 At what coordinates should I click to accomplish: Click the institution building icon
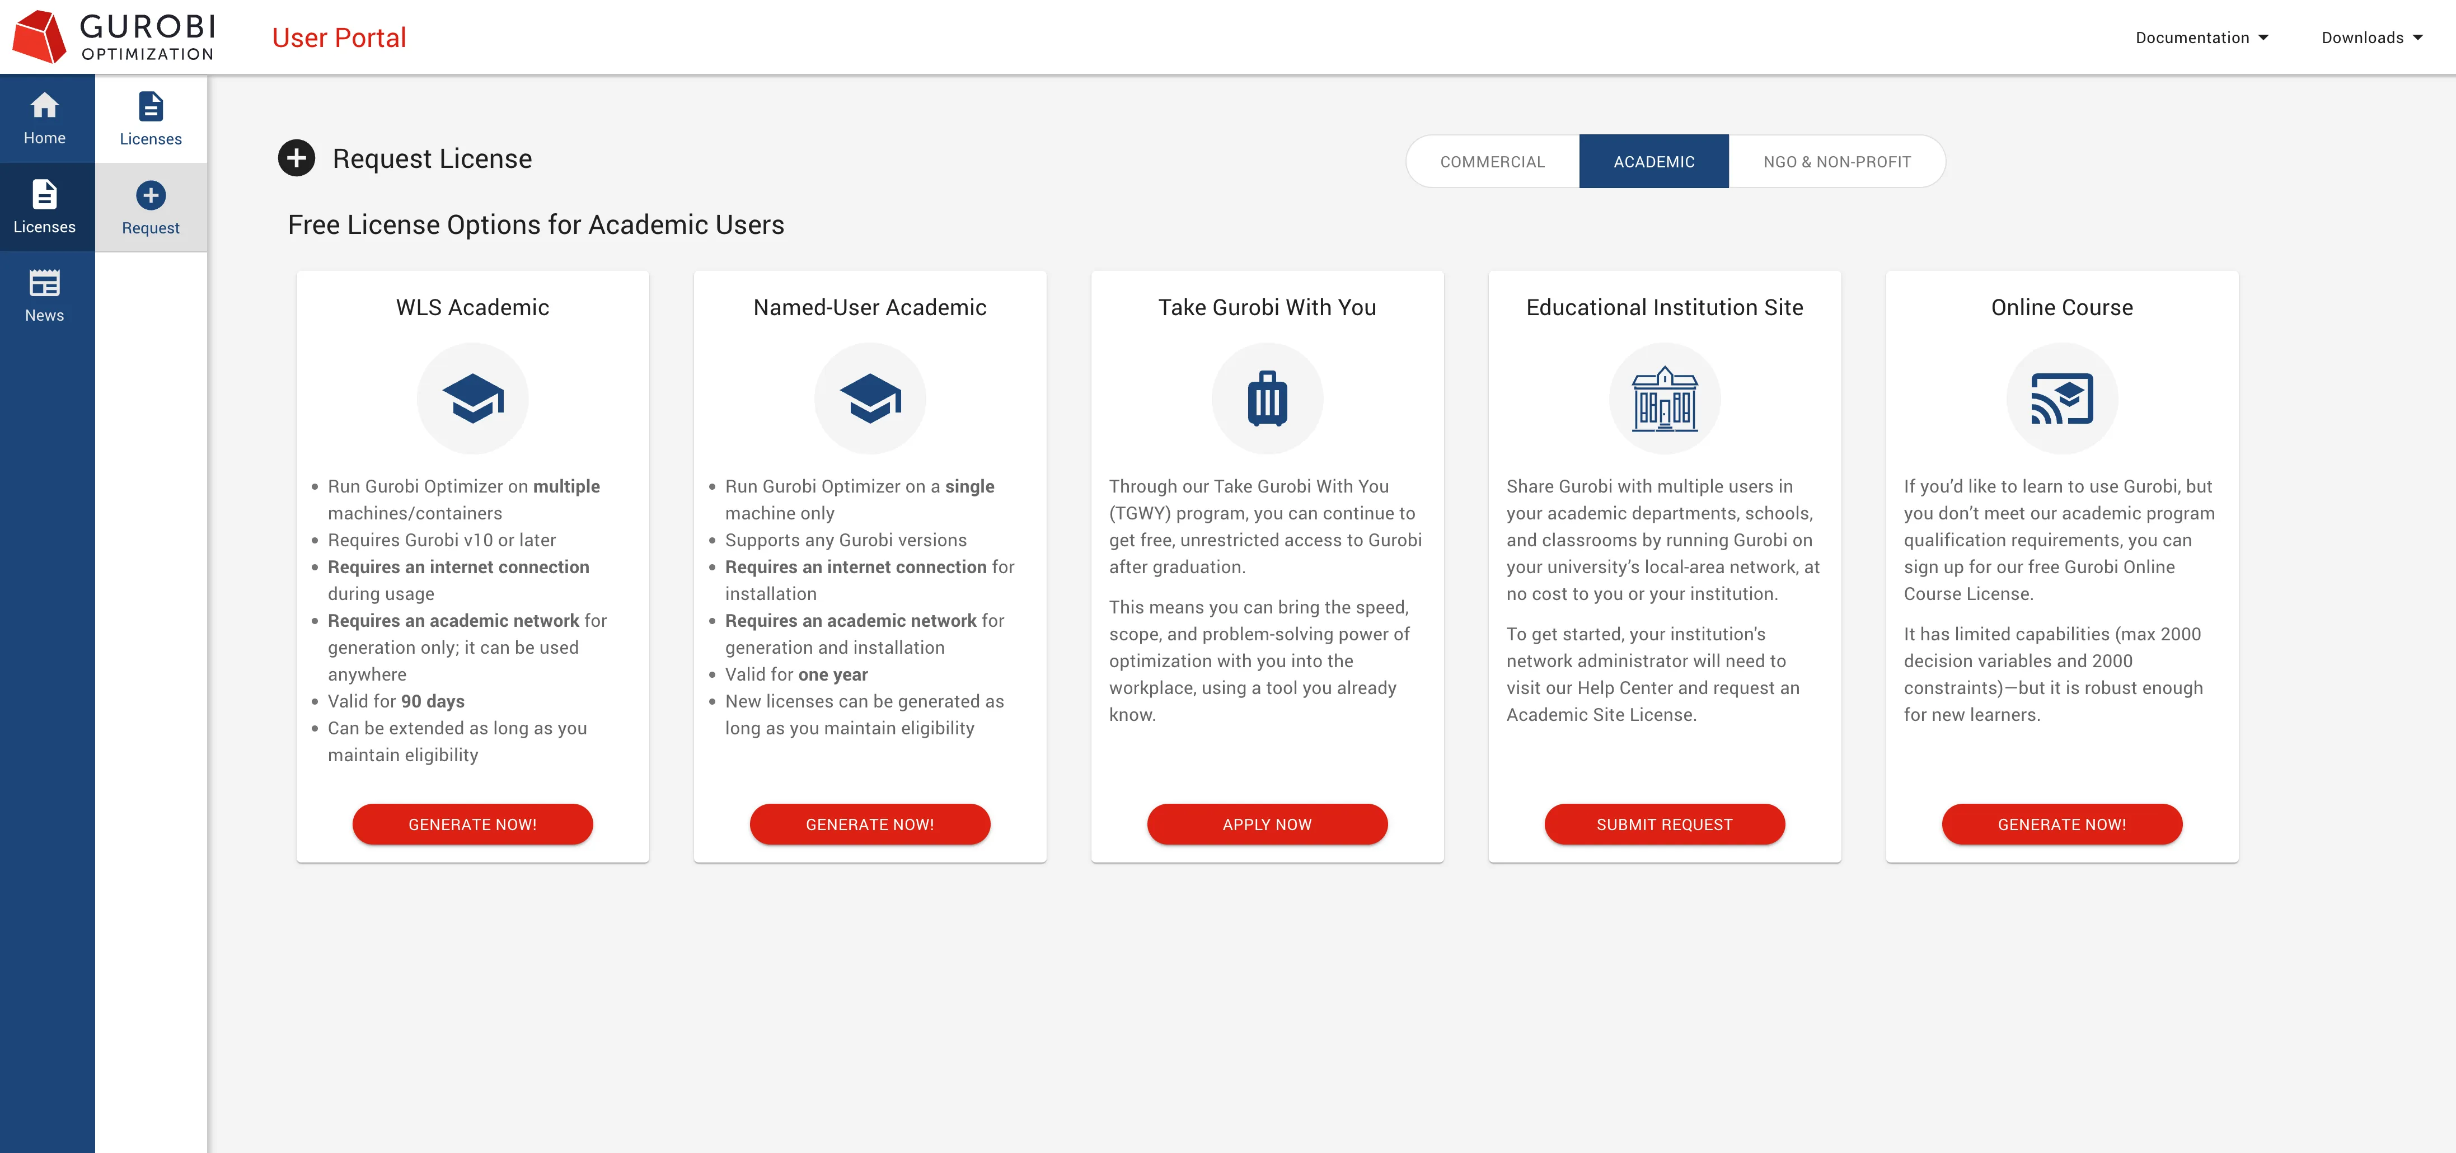pyautogui.click(x=1663, y=399)
